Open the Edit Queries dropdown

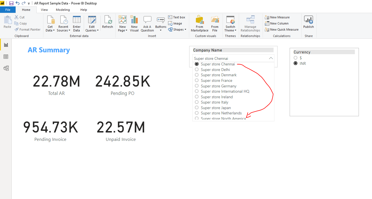(x=92, y=24)
